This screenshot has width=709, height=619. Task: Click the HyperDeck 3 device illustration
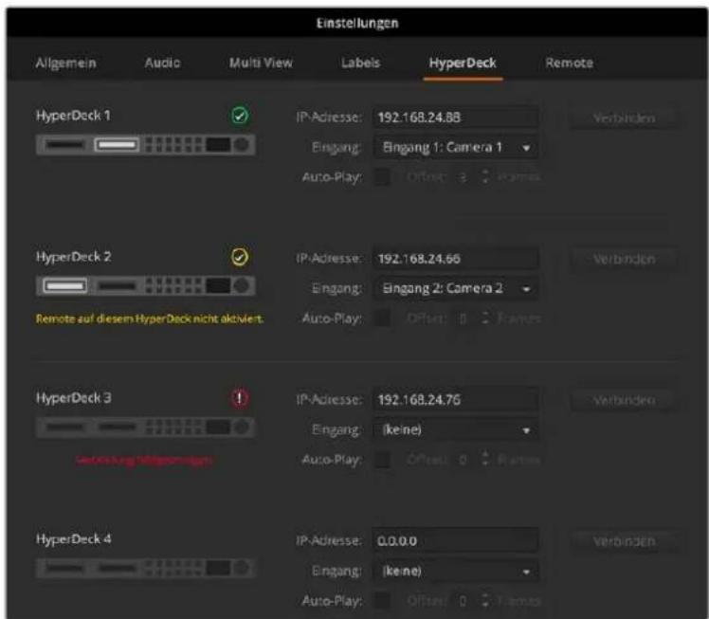(146, 428)
